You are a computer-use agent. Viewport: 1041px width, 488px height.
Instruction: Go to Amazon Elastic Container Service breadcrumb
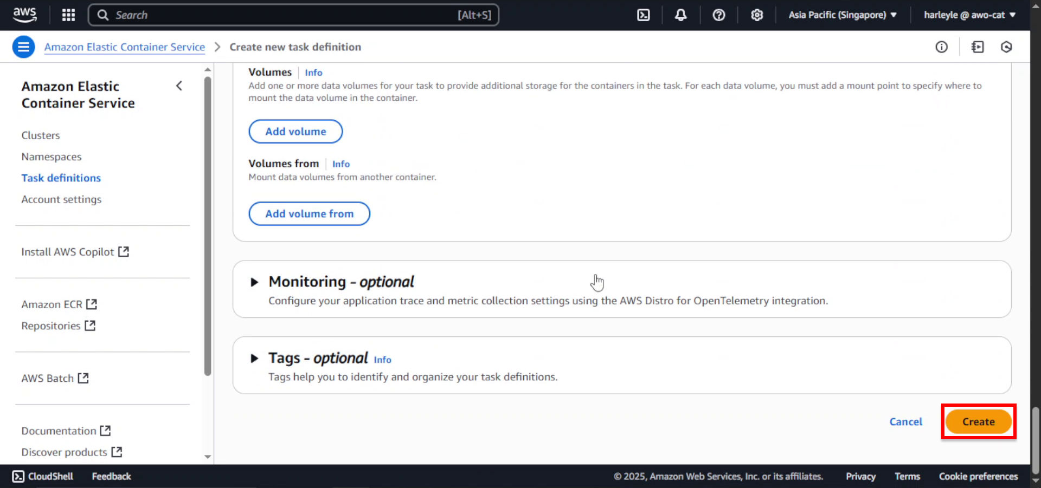click(x=125, y=47)
